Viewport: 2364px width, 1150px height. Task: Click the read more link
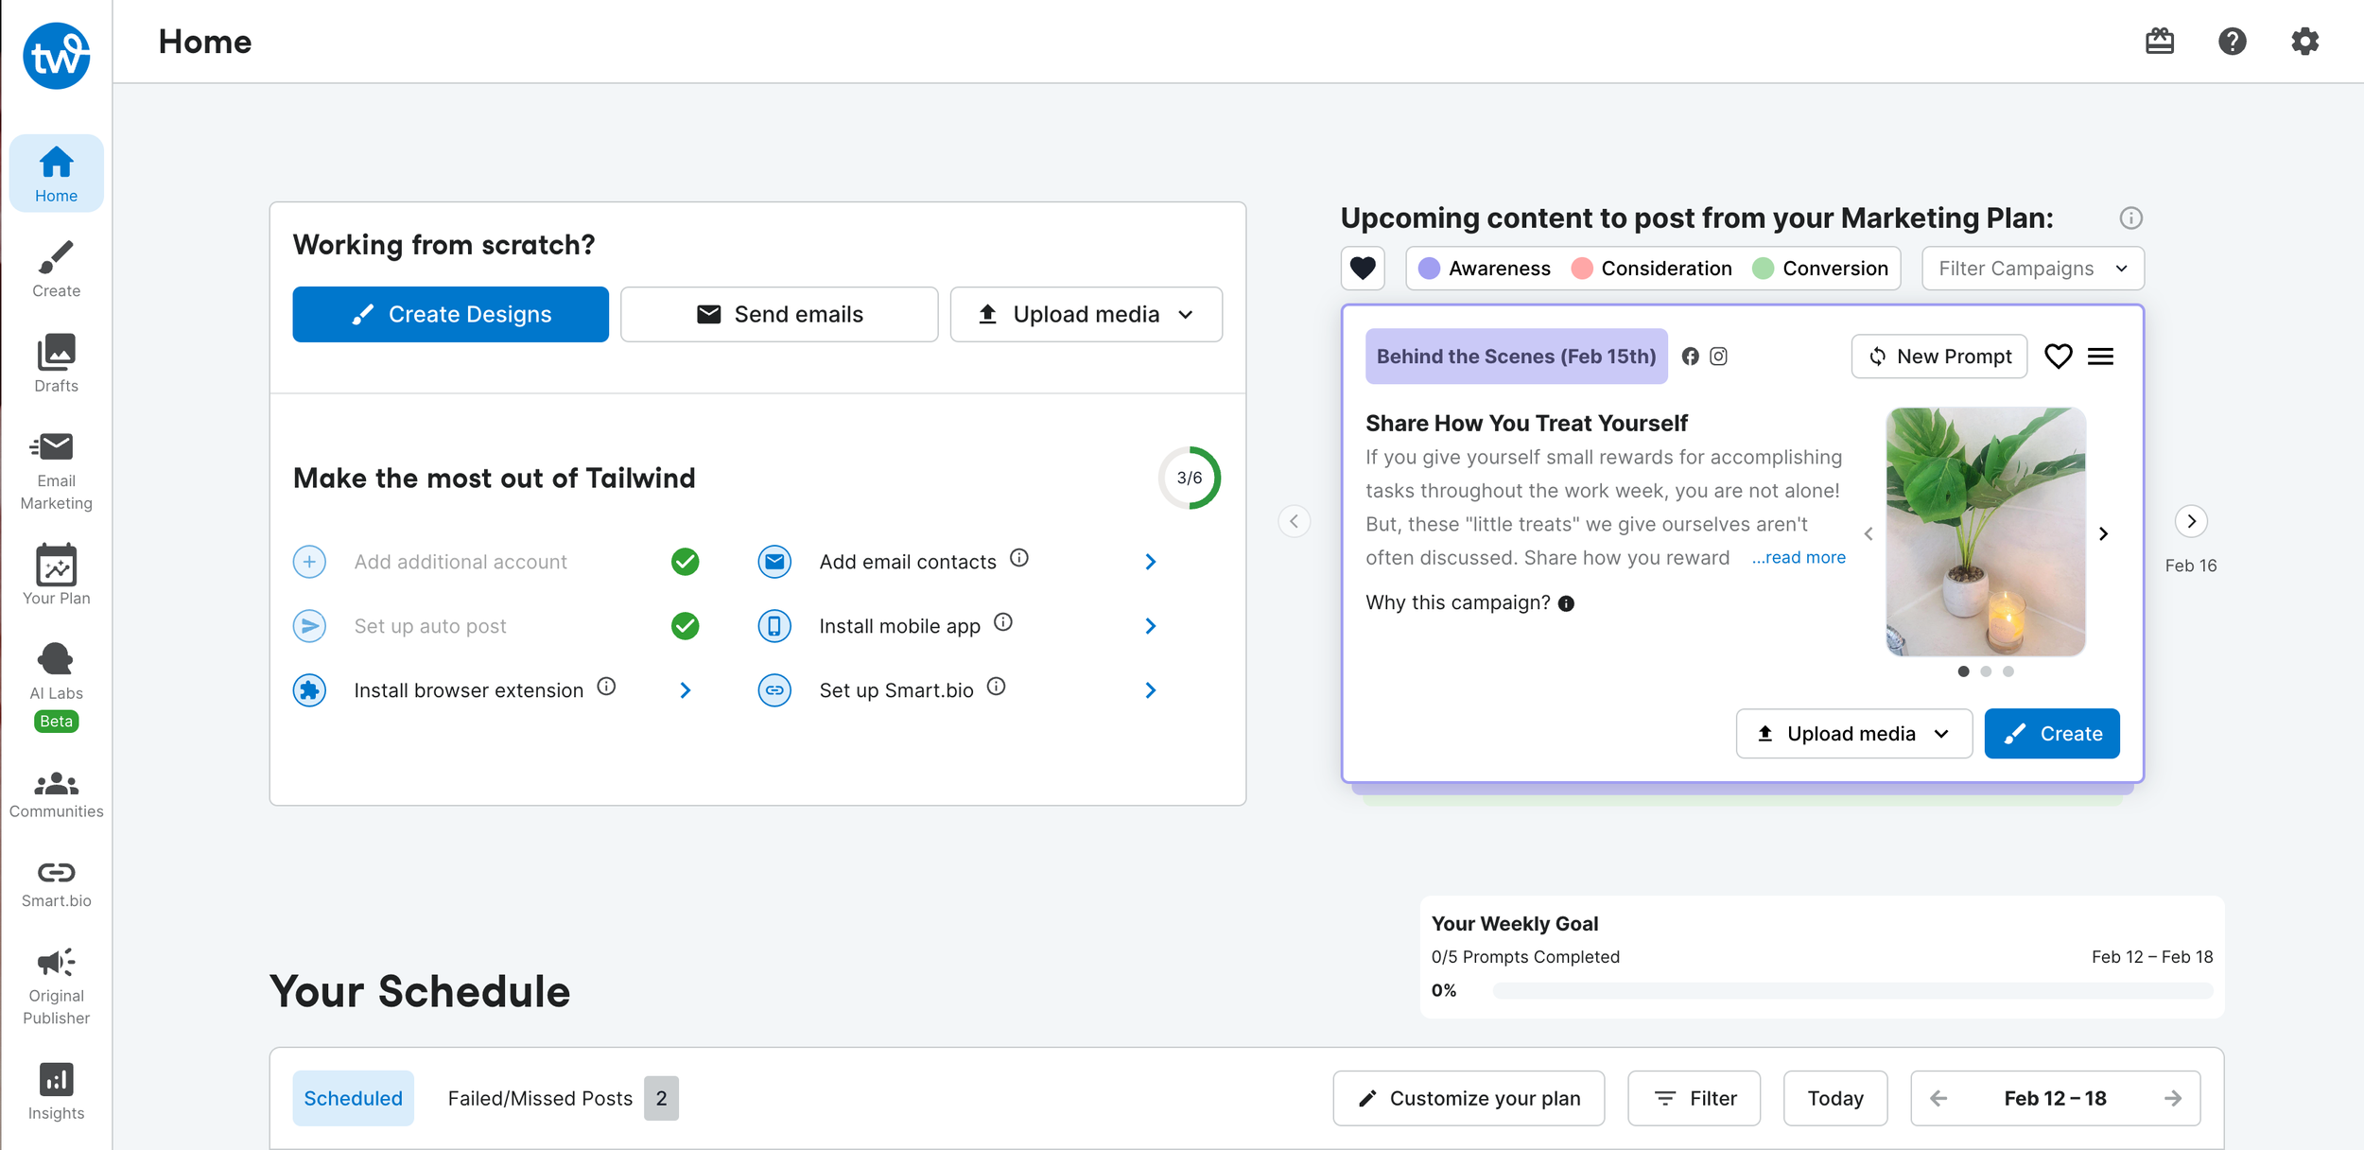1799,558
